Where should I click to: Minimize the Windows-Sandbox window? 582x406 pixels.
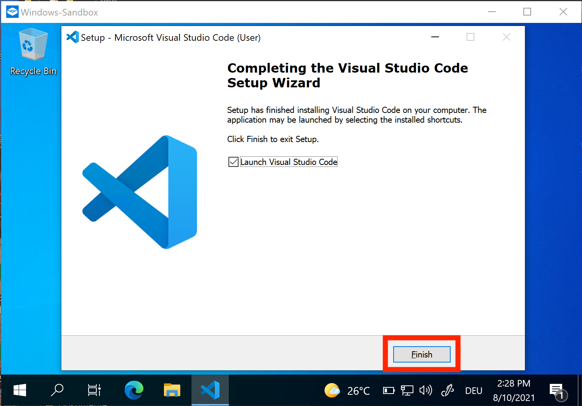(492, 12)
